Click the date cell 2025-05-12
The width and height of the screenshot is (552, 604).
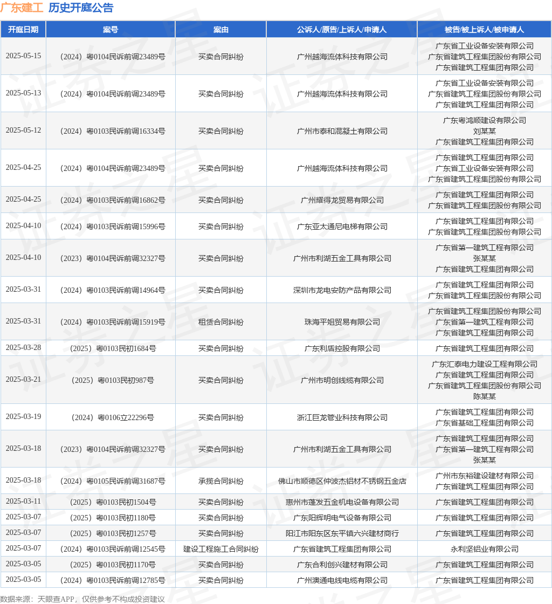tap(23, 131)
